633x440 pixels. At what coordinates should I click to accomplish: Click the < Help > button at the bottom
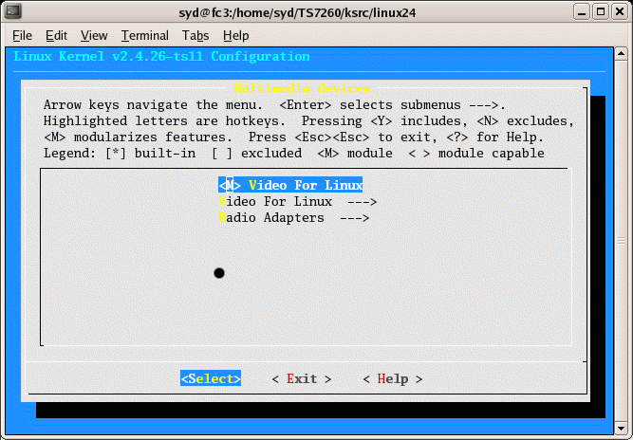[x=392, y=379]
